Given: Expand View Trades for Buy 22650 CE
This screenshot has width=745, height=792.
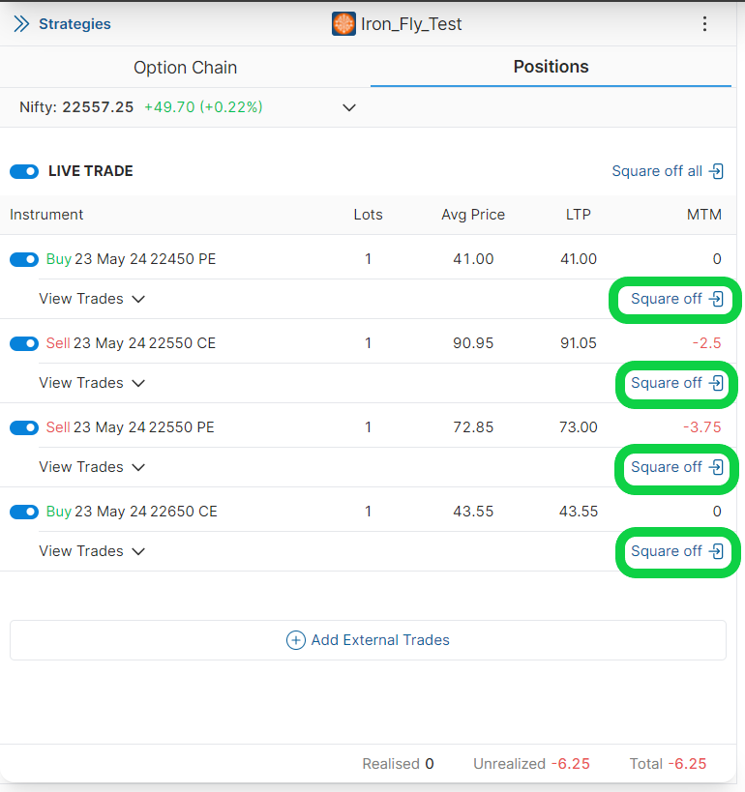Looking at the screenshot, I should 92,551.
